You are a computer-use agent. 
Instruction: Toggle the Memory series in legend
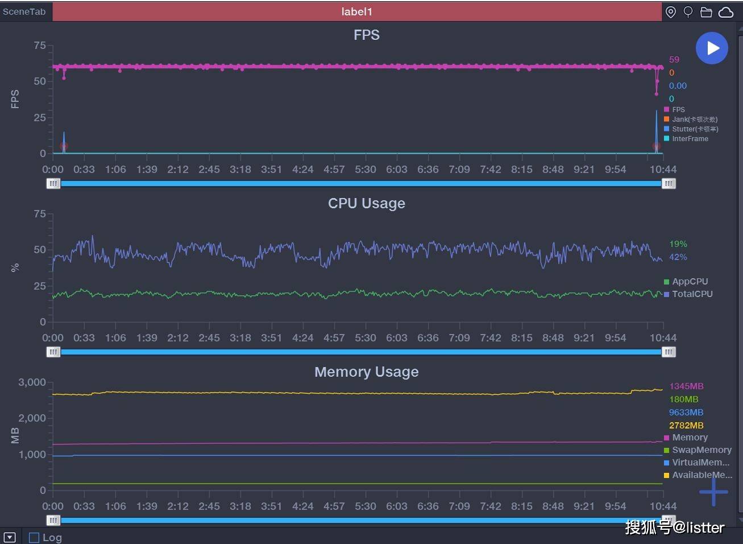point(686,437)
